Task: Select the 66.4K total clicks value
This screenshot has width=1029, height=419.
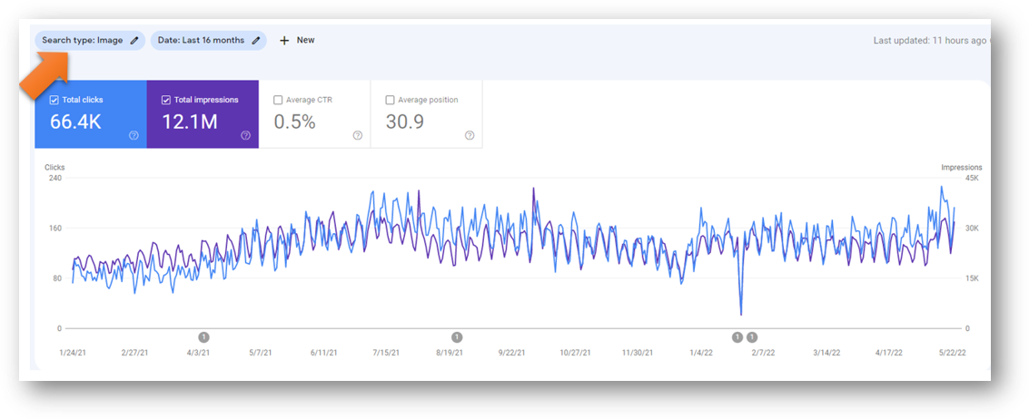Action: (75, 122)
